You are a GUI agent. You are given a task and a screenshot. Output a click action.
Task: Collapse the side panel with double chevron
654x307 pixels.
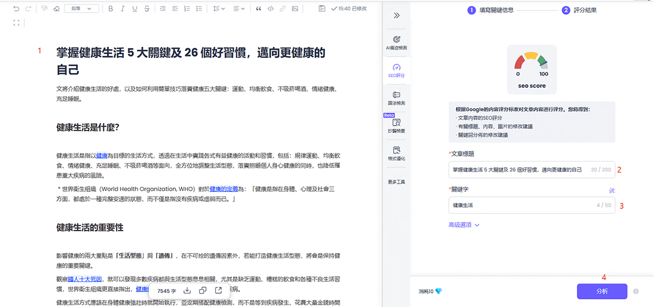pyautogui.click(x=396, y=15)
